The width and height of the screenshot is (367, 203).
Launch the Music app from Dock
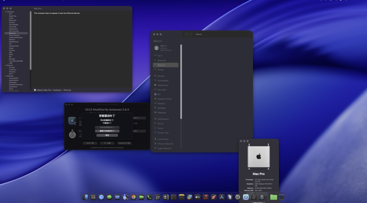point(205,197)
